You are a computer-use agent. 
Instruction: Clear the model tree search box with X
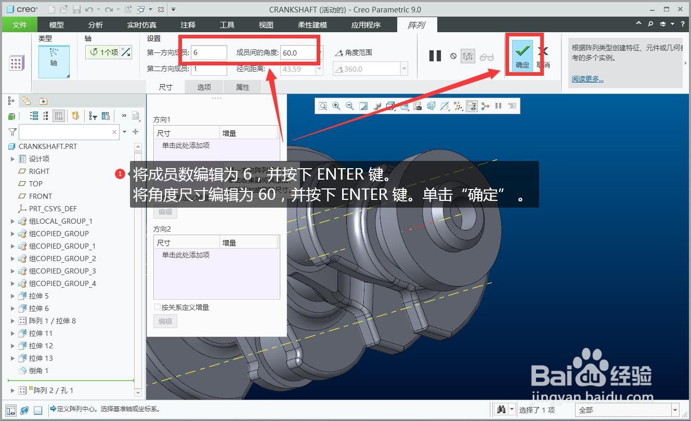114,132
